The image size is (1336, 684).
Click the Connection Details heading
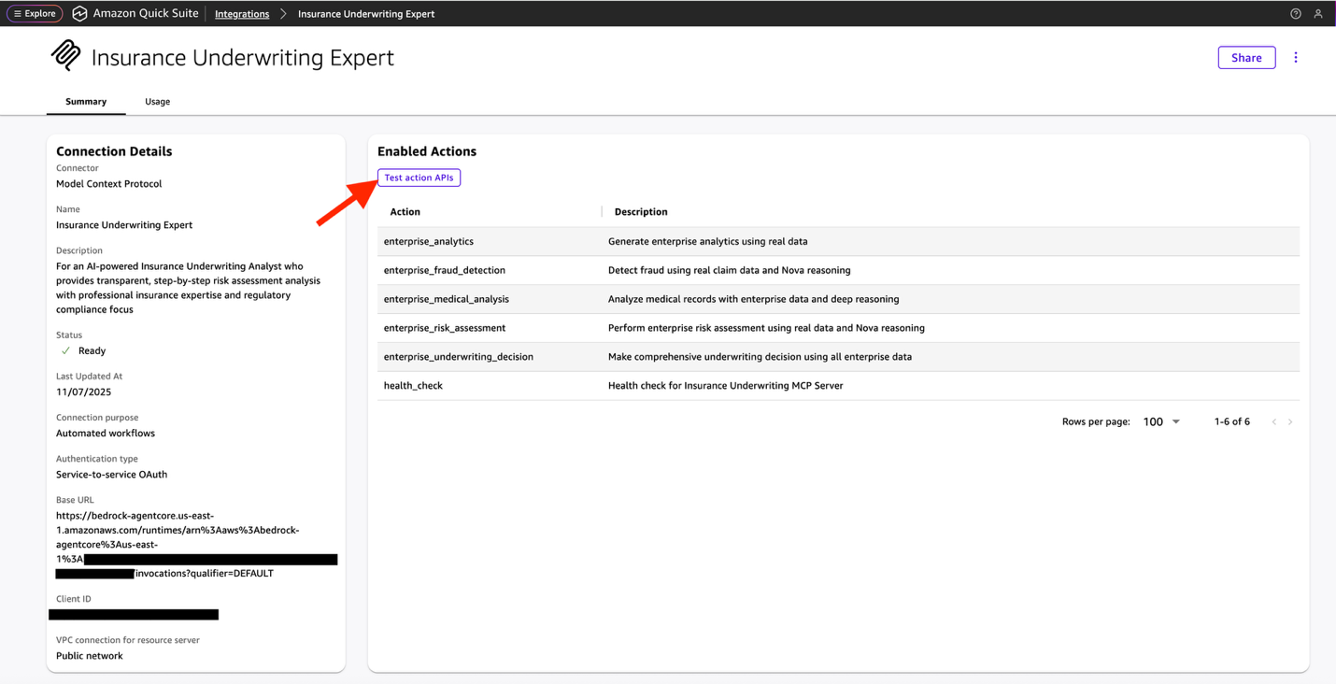tap(114, 151)
